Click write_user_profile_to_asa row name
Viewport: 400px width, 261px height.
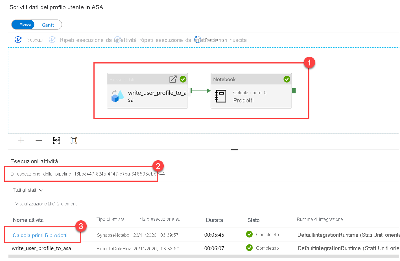[x=41, y=248]
